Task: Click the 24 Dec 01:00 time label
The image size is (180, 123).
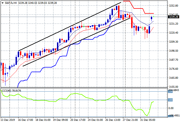Action: tap(95, 120)
